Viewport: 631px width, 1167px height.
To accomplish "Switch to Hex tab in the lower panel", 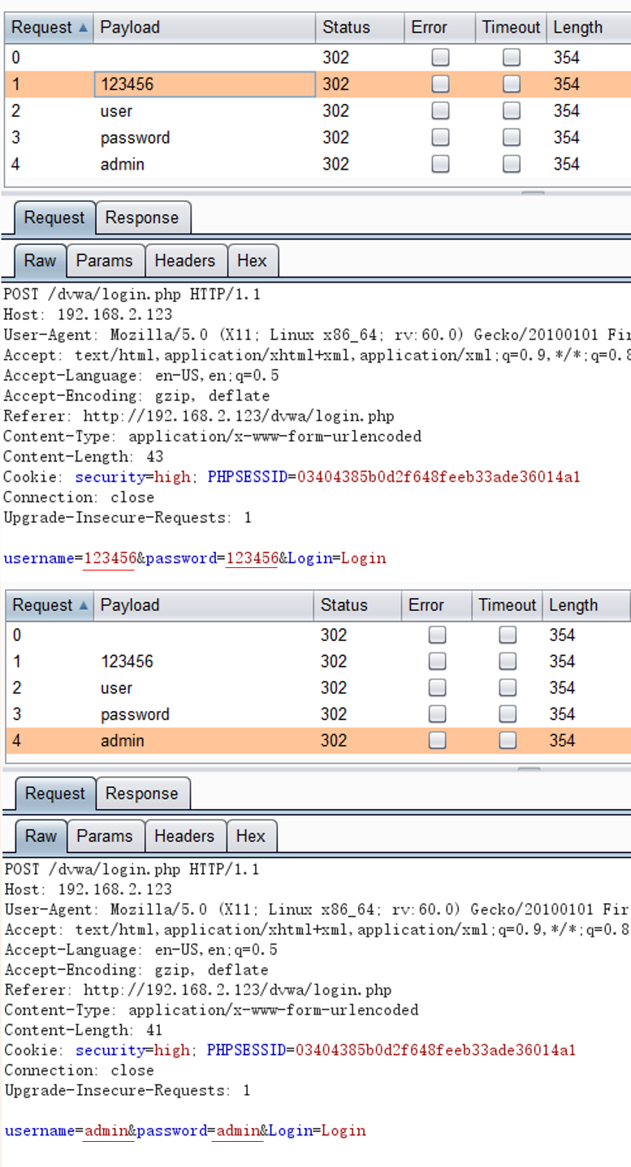I will [250, 836].
